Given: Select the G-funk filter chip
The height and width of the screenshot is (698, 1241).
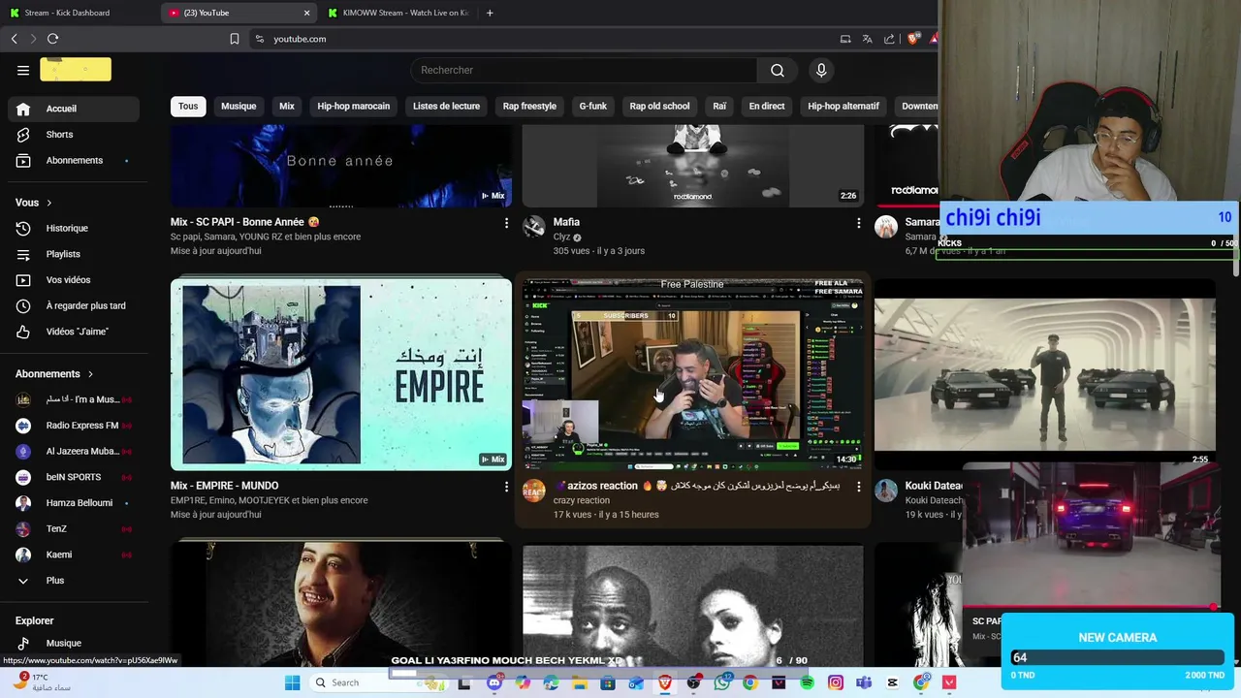Looking at the screenshot, I should point(592,106).
